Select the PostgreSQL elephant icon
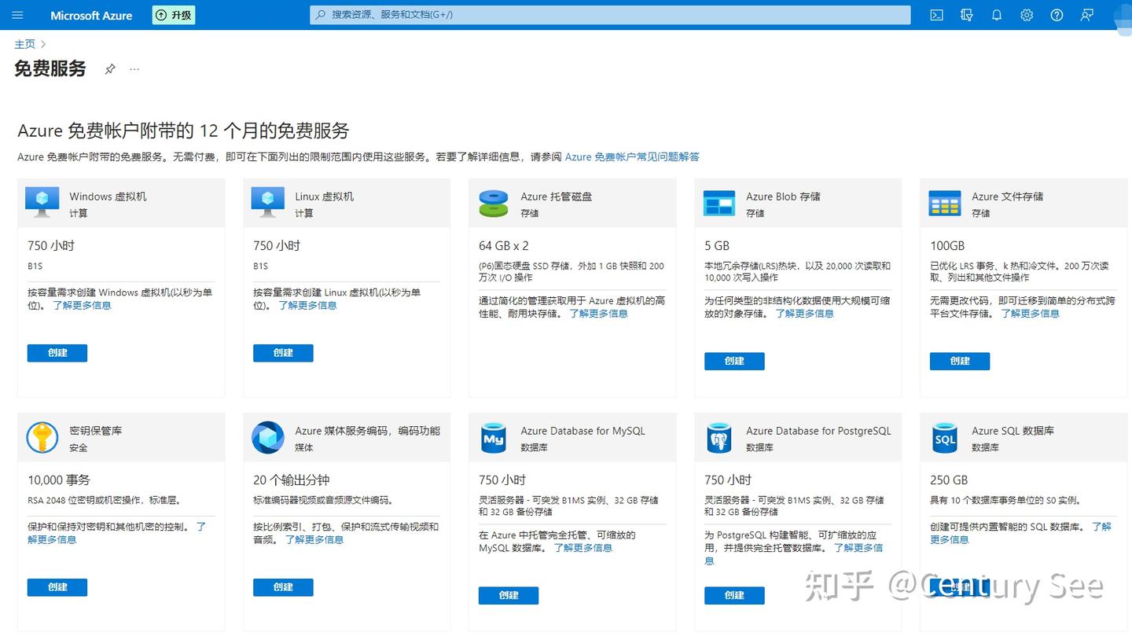This screenshot has height=636, width=1132. (x=719, y=437)
